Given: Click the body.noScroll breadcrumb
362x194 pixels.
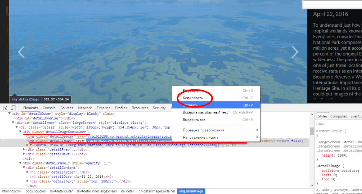Looking at the screenshot, I should click(x=36, y=191).
